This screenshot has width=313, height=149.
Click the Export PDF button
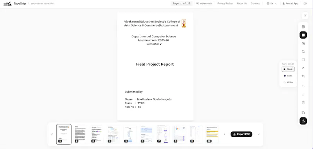click(x=241, y=134)
